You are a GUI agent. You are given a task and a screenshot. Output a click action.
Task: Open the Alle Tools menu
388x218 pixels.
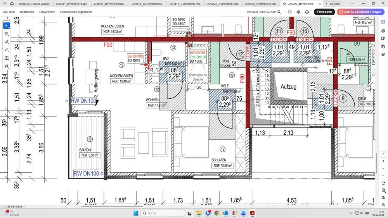[x=9, y=12]
